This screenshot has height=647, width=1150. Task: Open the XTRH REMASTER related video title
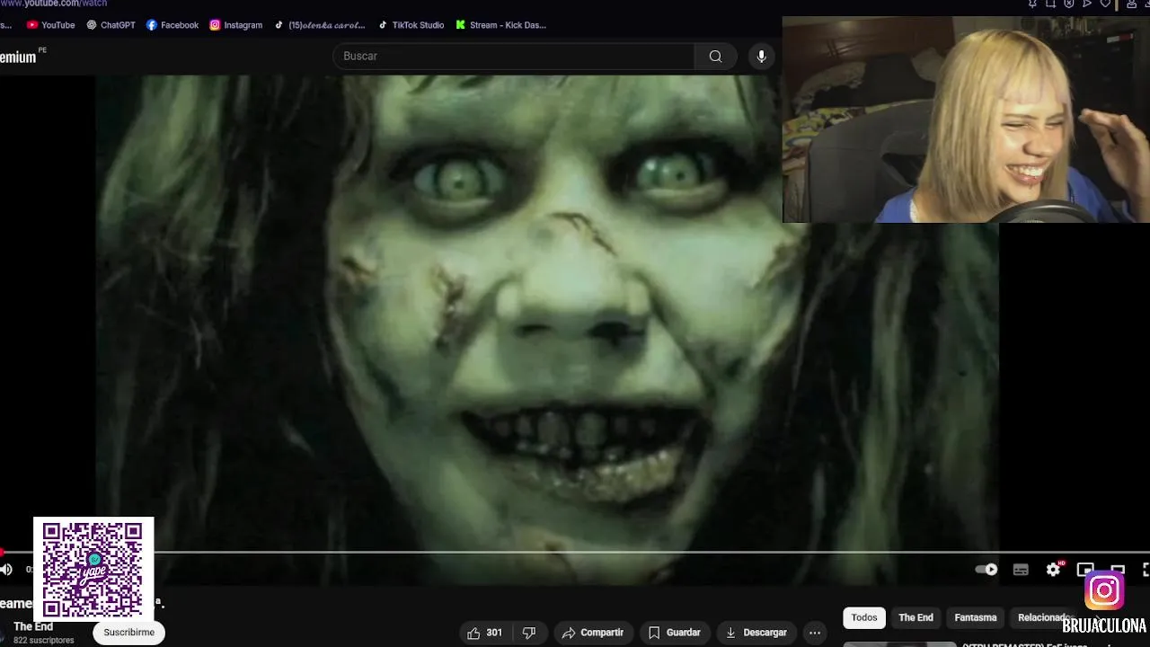pyautogui.click(x=1024, y=644)
